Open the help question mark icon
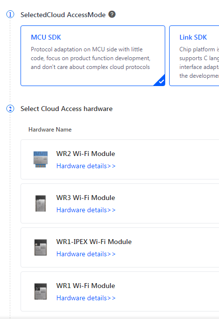Viewport: 219px width, 334px height. coord(112,15)
